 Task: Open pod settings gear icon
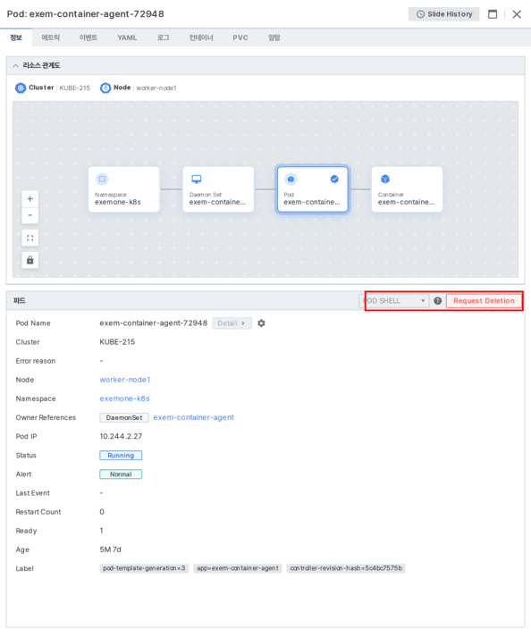coord(261,323)
